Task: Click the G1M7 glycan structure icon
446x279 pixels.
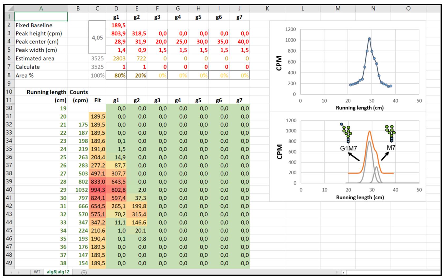Action: (346, 133)
